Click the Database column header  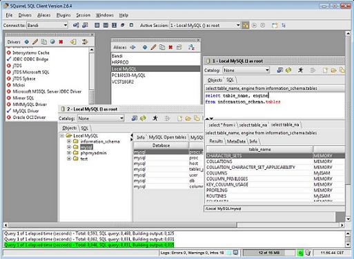[161, 146]
